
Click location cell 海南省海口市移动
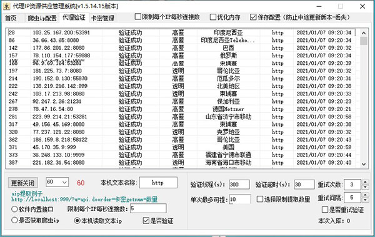tap(228, 163)
